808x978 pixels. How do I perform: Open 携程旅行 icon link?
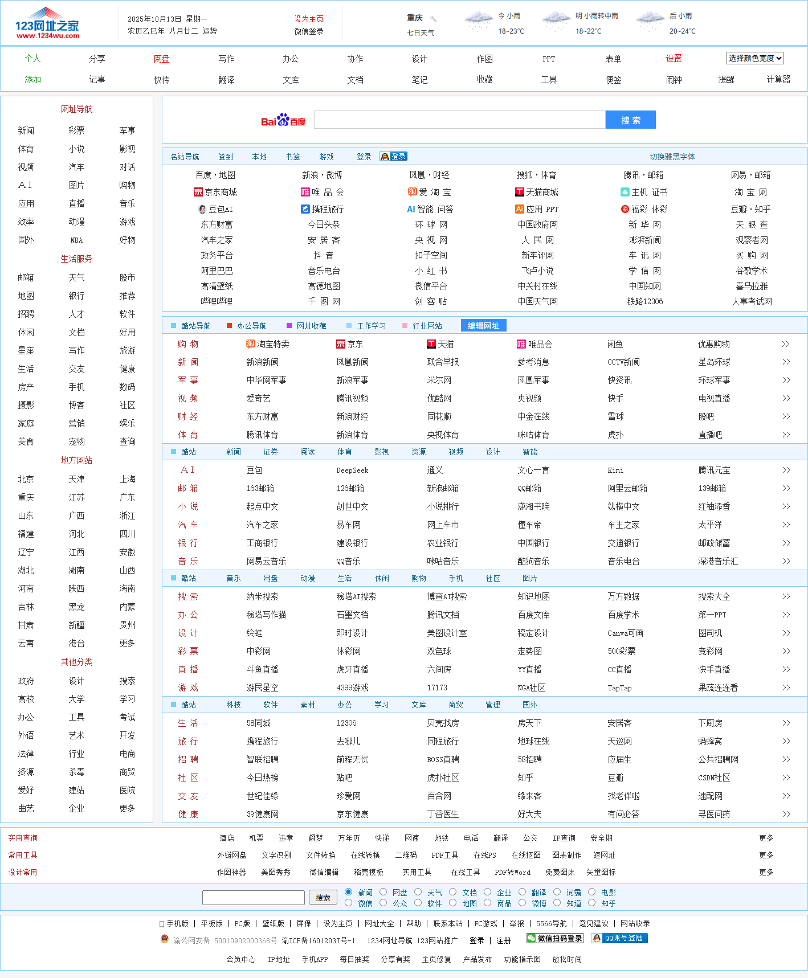[x=305, y=210]
